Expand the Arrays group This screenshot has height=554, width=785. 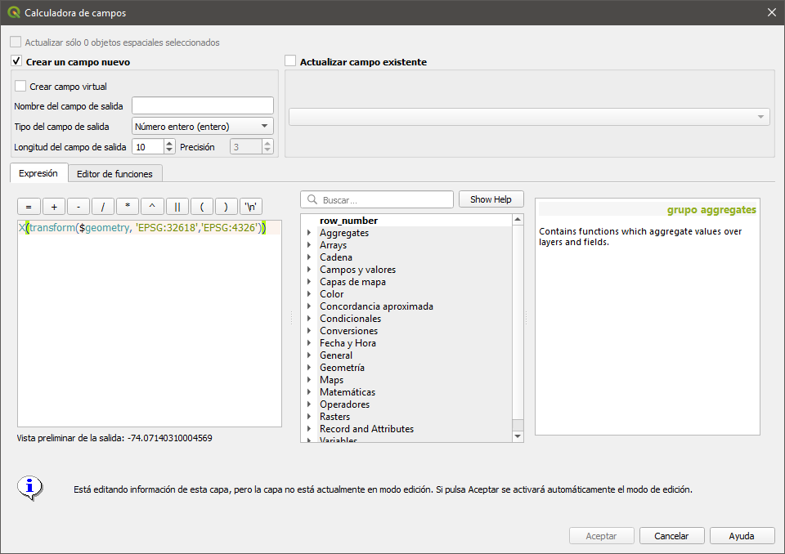(309, 244)
